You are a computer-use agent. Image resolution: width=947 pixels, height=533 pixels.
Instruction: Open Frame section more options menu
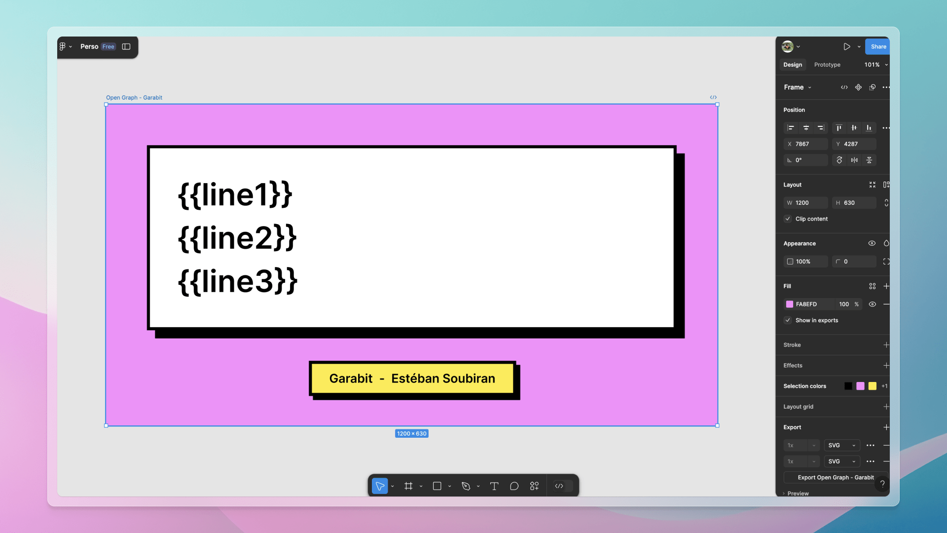point(886,87)
